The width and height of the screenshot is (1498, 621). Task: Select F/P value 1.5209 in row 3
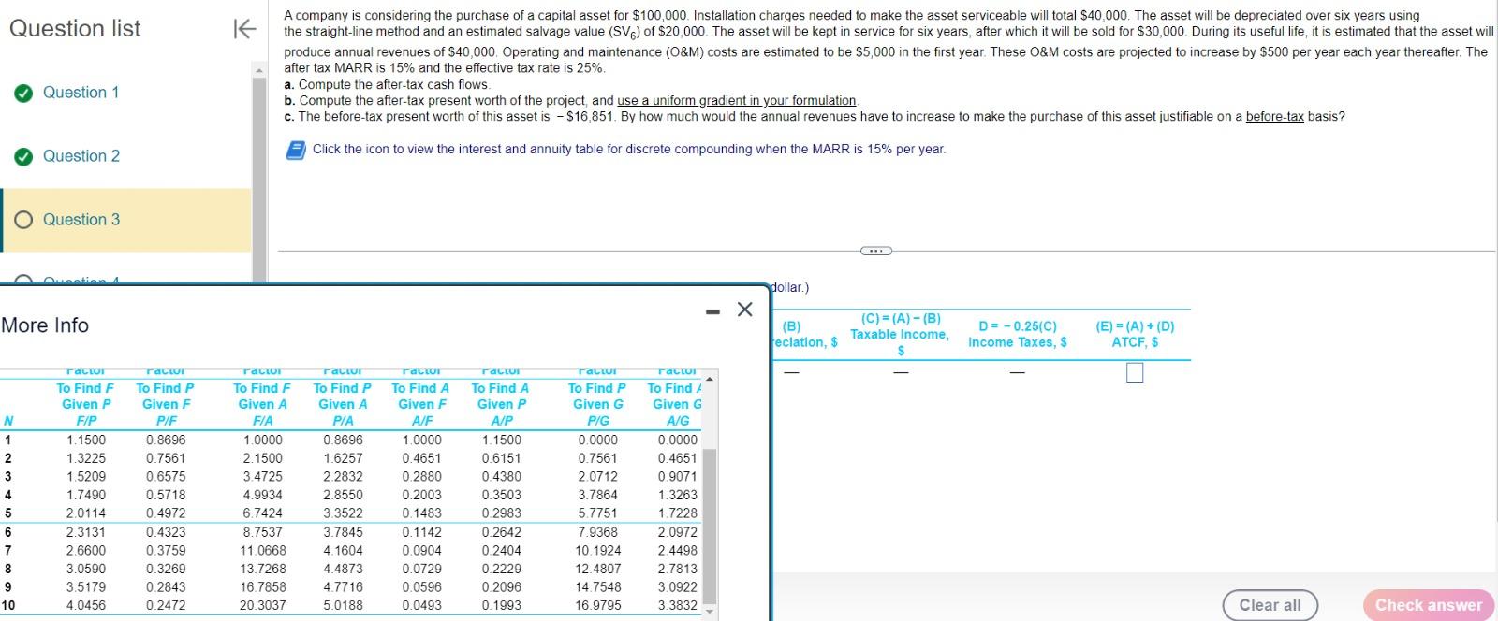coord(86,476)
